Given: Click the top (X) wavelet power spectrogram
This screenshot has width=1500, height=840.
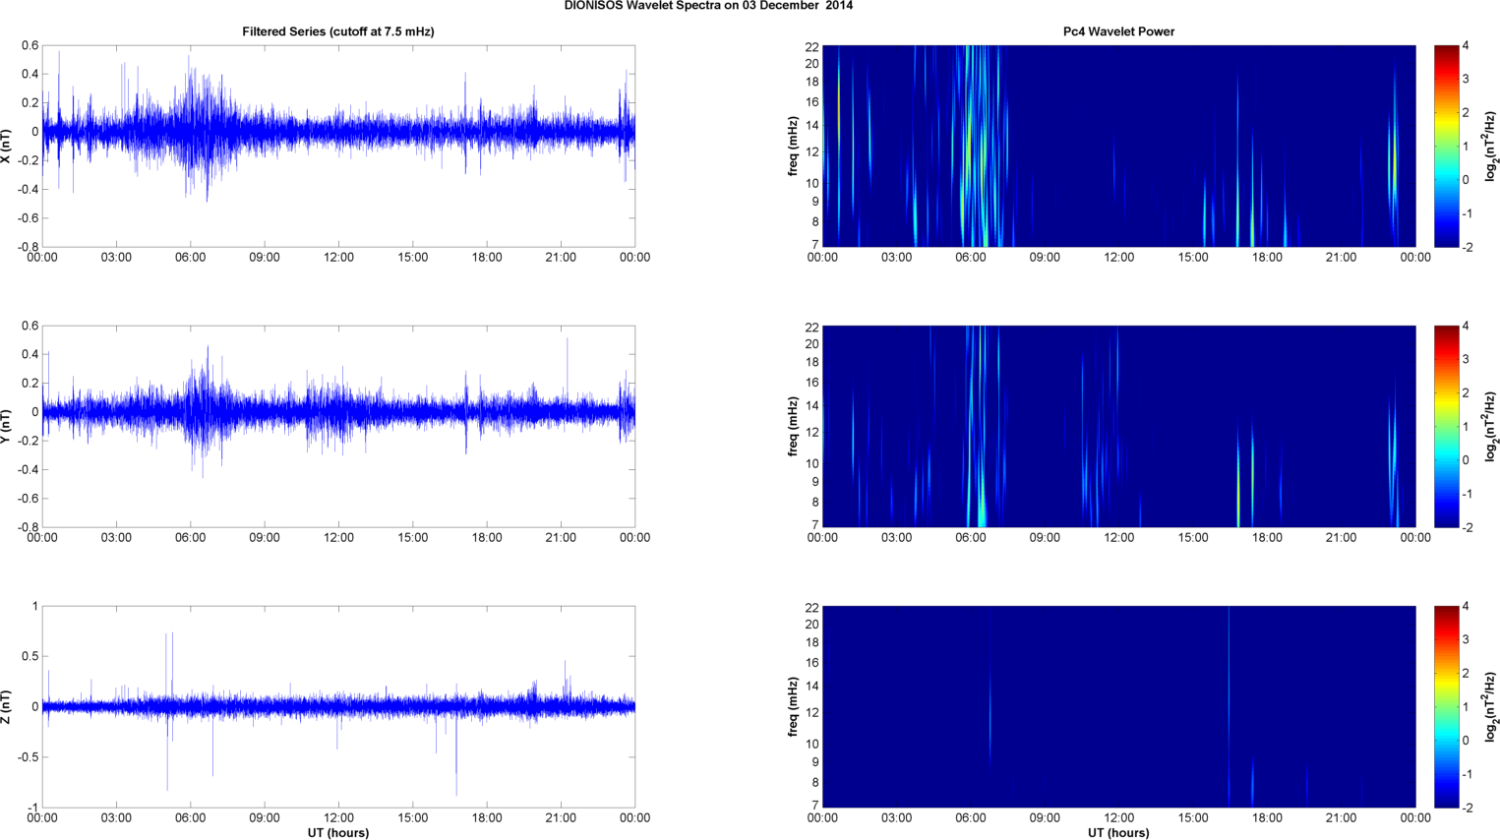Looking at the screenshot, I should click(x=1118, y=146).
